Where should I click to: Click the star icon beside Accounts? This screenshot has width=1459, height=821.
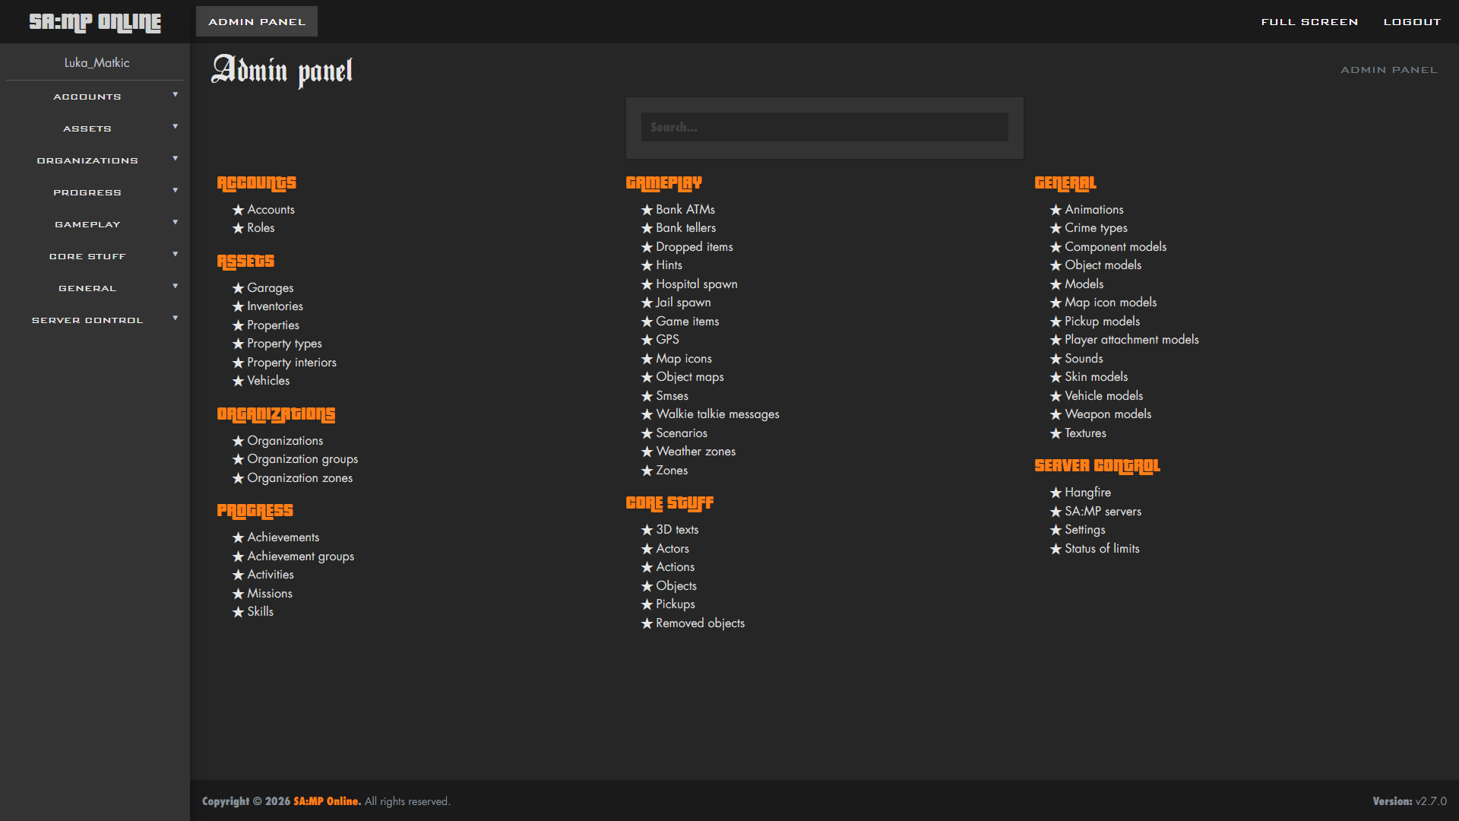pos(238,210)
